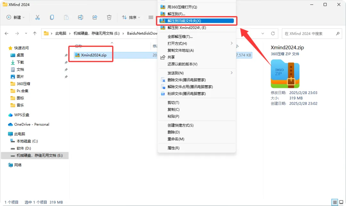
Task: Go forward with the right arrow
Action: point(17,33)
